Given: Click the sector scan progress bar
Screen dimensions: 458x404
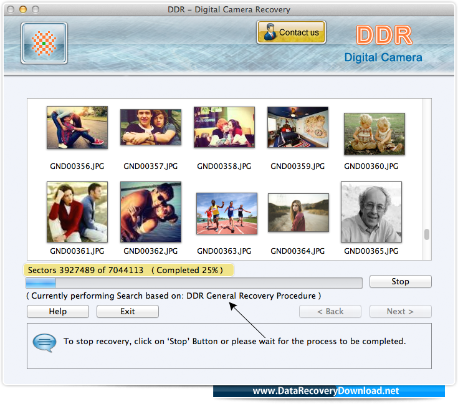Looking at the screenshot, I should coord(194,283).
